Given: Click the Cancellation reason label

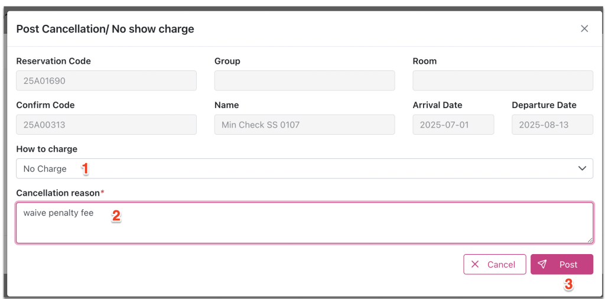Looking at the screenshot, I should coord(59,193).
